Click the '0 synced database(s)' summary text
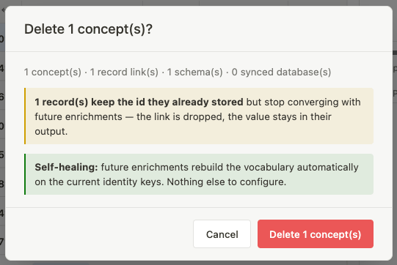The width and height of the screenshot is (397, 265). point(281,72)
